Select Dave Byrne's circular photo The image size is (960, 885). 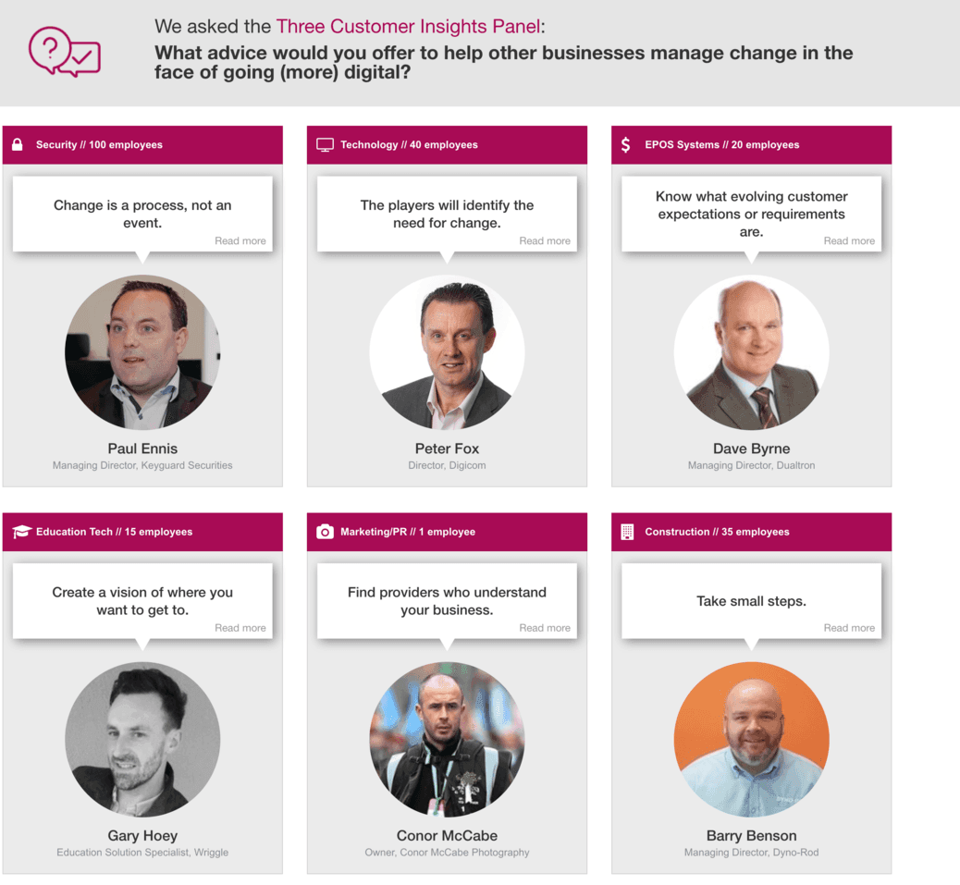(x=751, y=352)
